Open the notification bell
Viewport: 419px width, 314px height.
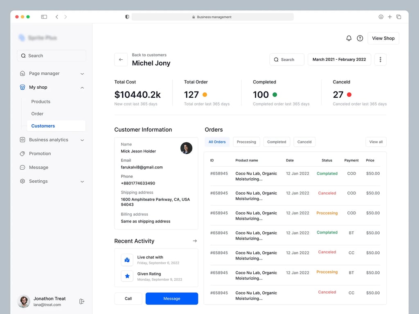coord(349,38)
